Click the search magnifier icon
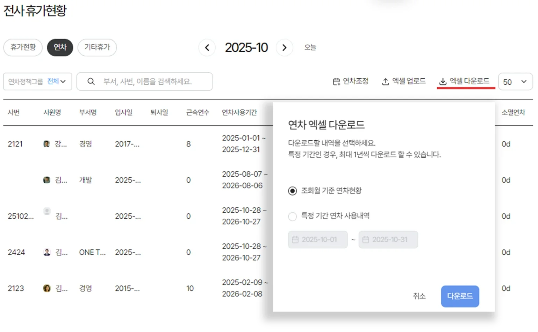538x332 pixels. (91, 82)
